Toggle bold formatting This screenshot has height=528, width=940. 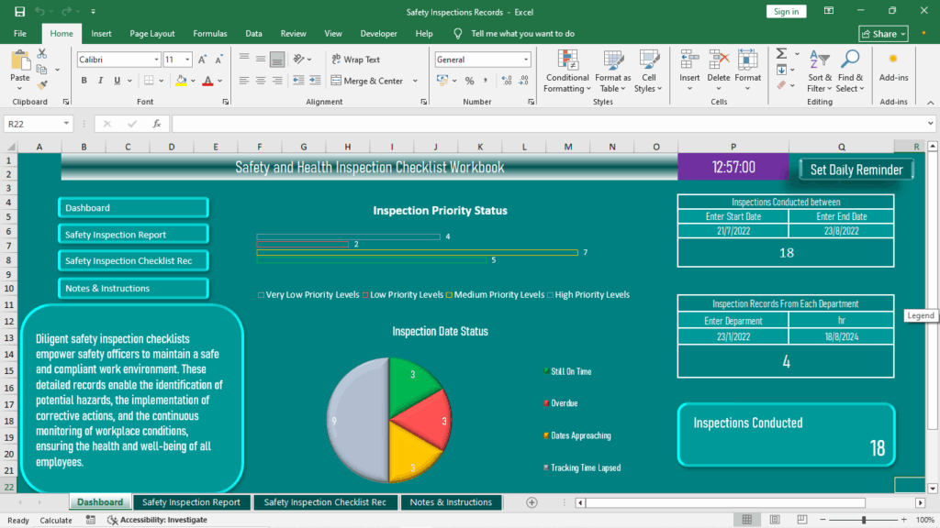(83, 82)
